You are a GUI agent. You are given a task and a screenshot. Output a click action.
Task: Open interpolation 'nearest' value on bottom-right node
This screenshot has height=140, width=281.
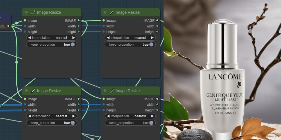(140, 116)
